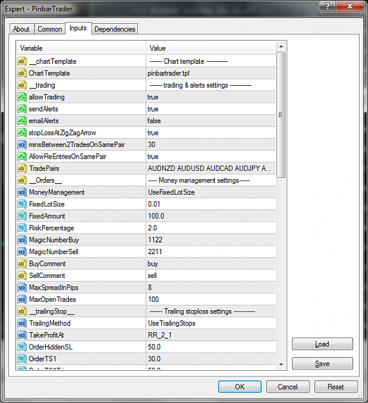Click the double icon beside RiskPercentage
368x403 pixels.
(x=22, y=228)
